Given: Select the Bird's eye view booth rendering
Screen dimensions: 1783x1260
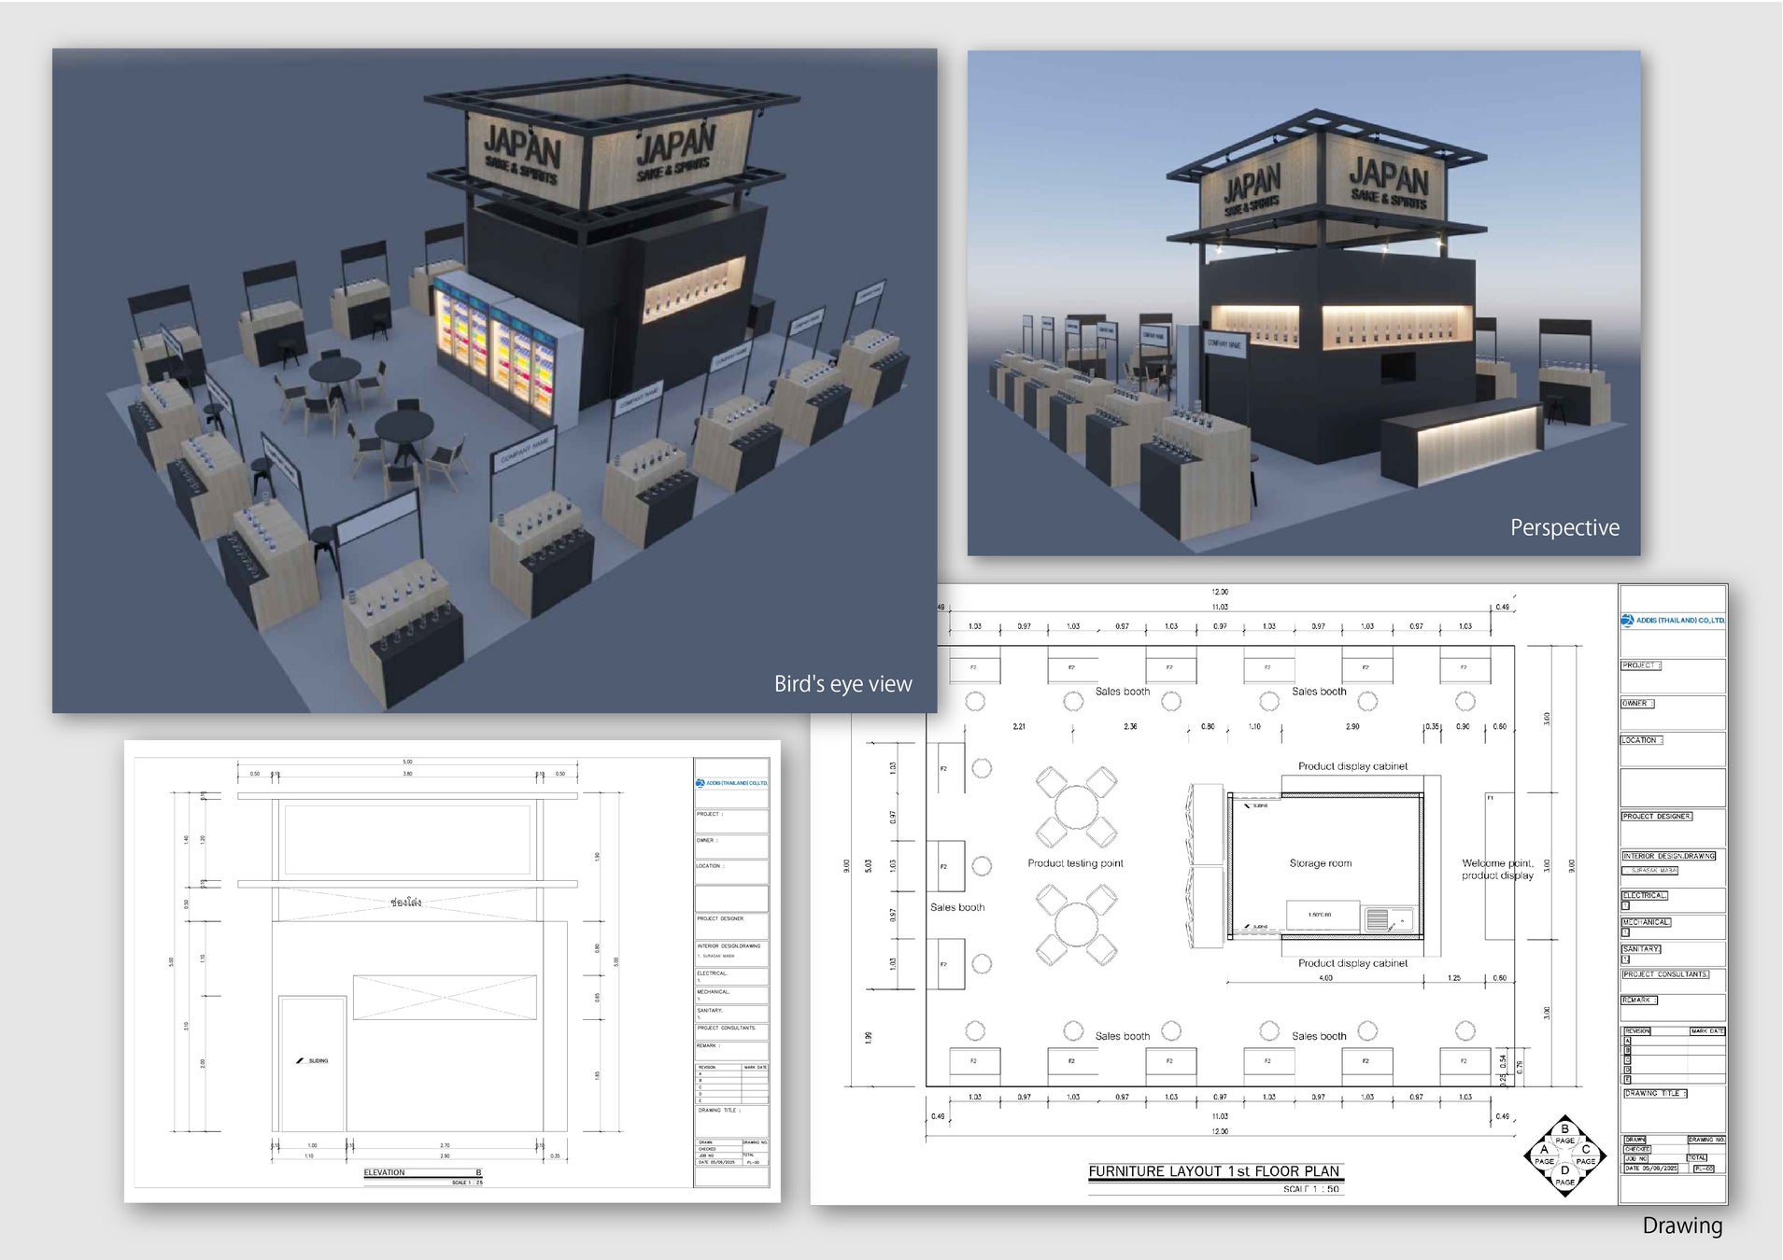Looking at the screenshot, I should (x=494, y=381).
